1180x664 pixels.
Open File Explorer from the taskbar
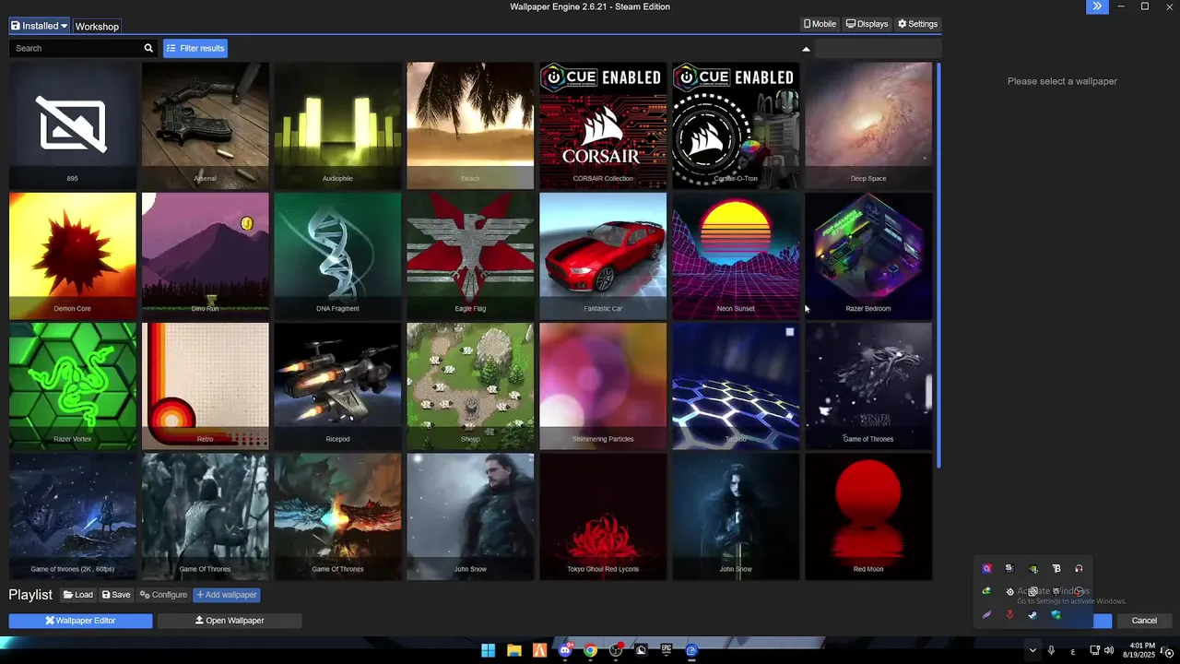(514, 650)
